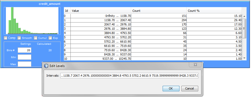Click the percent cell showing 6.60
The height and width of the screenshot is (97, 251).
[x=214, y=33]
